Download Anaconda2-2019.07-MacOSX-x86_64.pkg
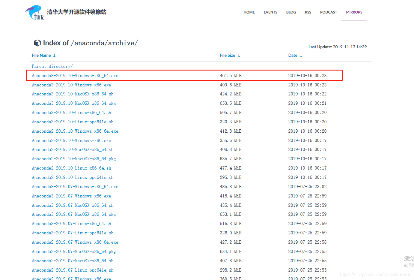The image size is (414, 280). point(74,251)
